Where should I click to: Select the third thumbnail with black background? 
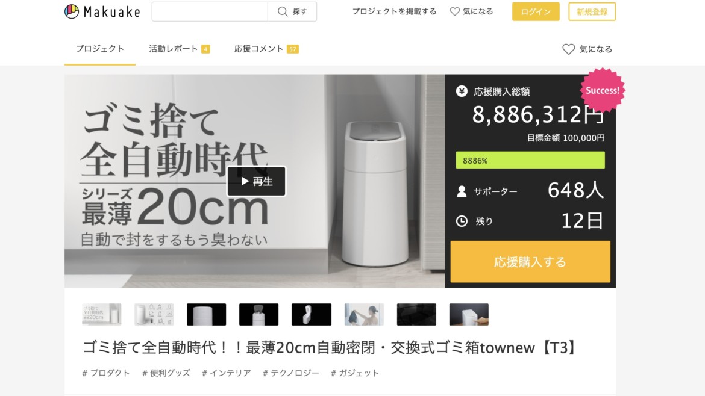(206, 314)
